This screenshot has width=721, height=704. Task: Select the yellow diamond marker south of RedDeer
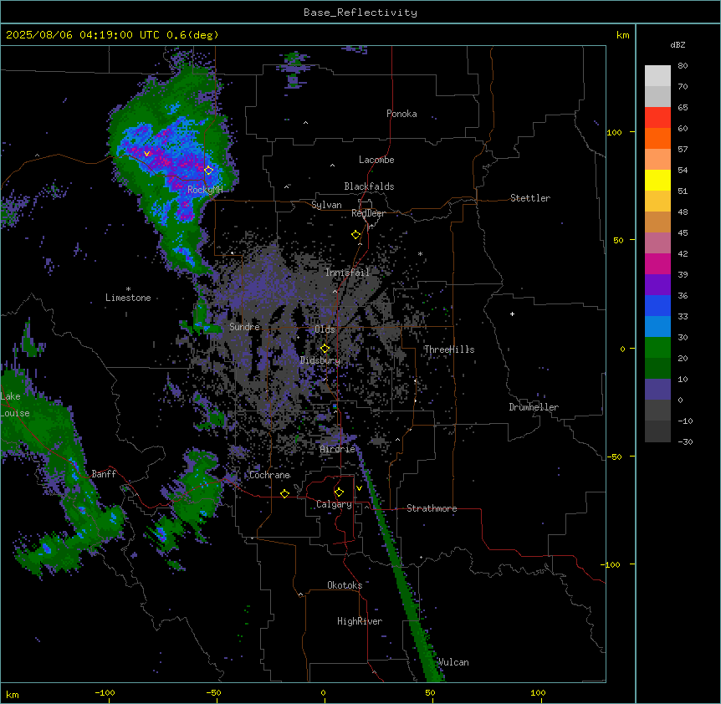tap(356, 235)
